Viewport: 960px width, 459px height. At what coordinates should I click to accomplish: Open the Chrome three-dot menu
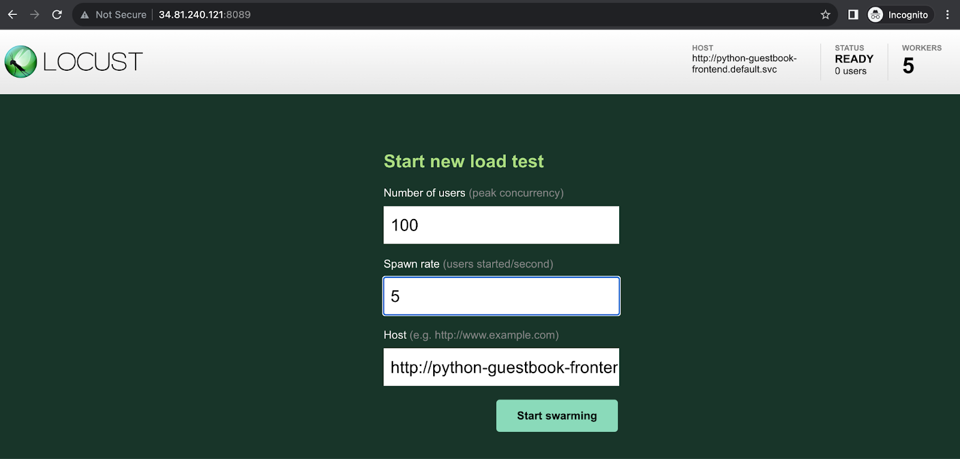click(947, 14)
